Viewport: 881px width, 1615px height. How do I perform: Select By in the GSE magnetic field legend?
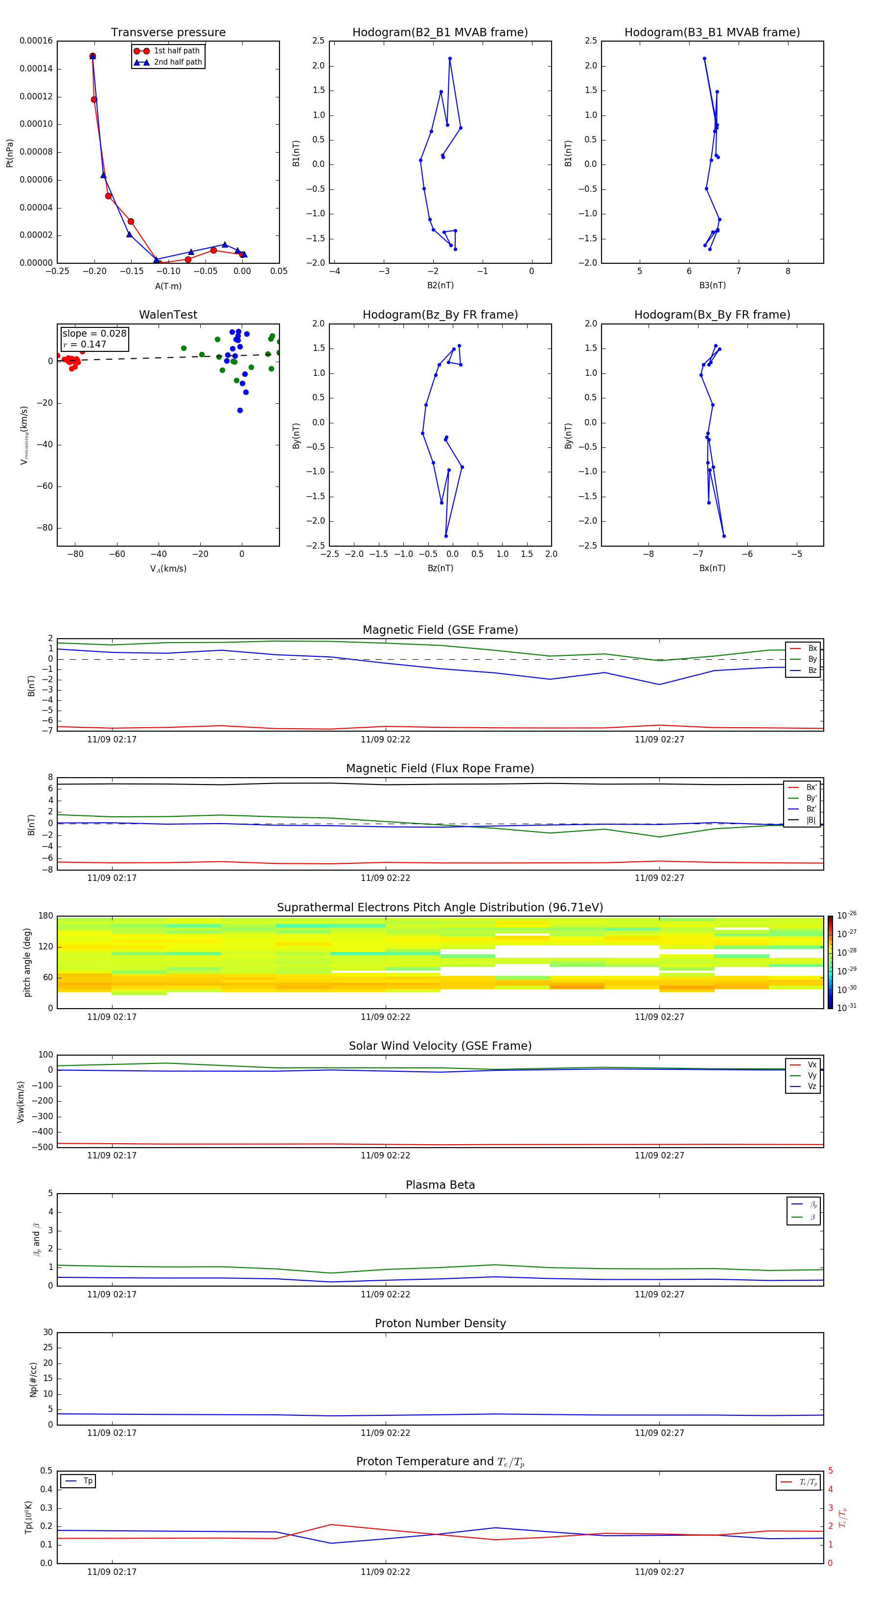[x=803, y=660]
